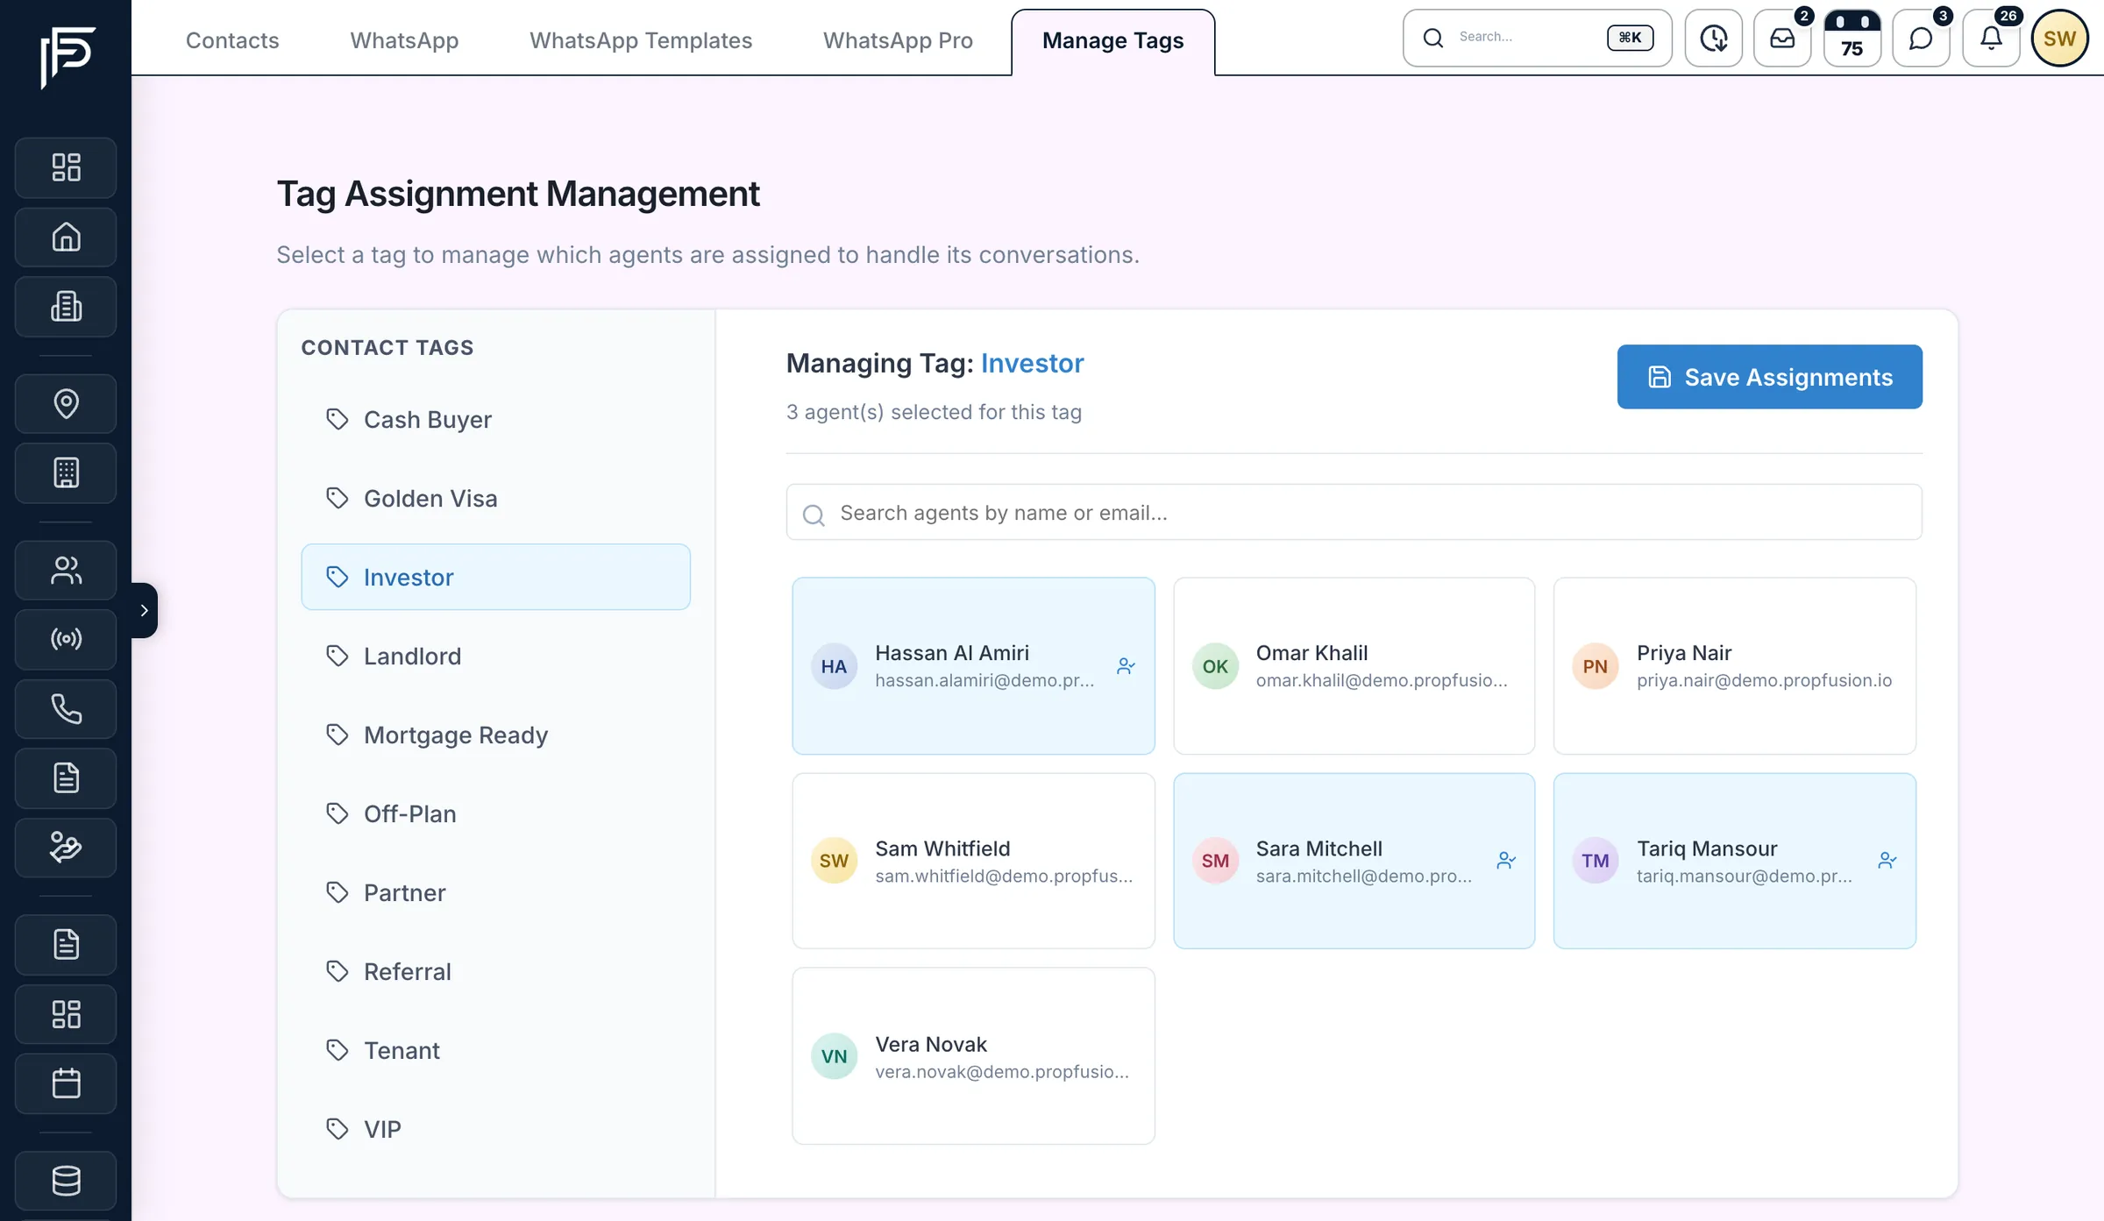Open the calendar icon in sidebar
Image resolution: width=2104 pixels, height=1221 pixels.
coord(66,1084)
